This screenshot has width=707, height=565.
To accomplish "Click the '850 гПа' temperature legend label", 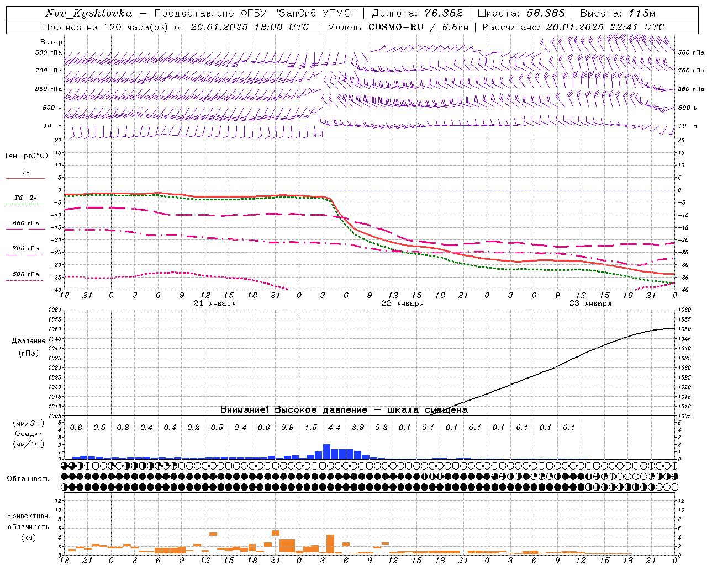I will click(26, 223).
